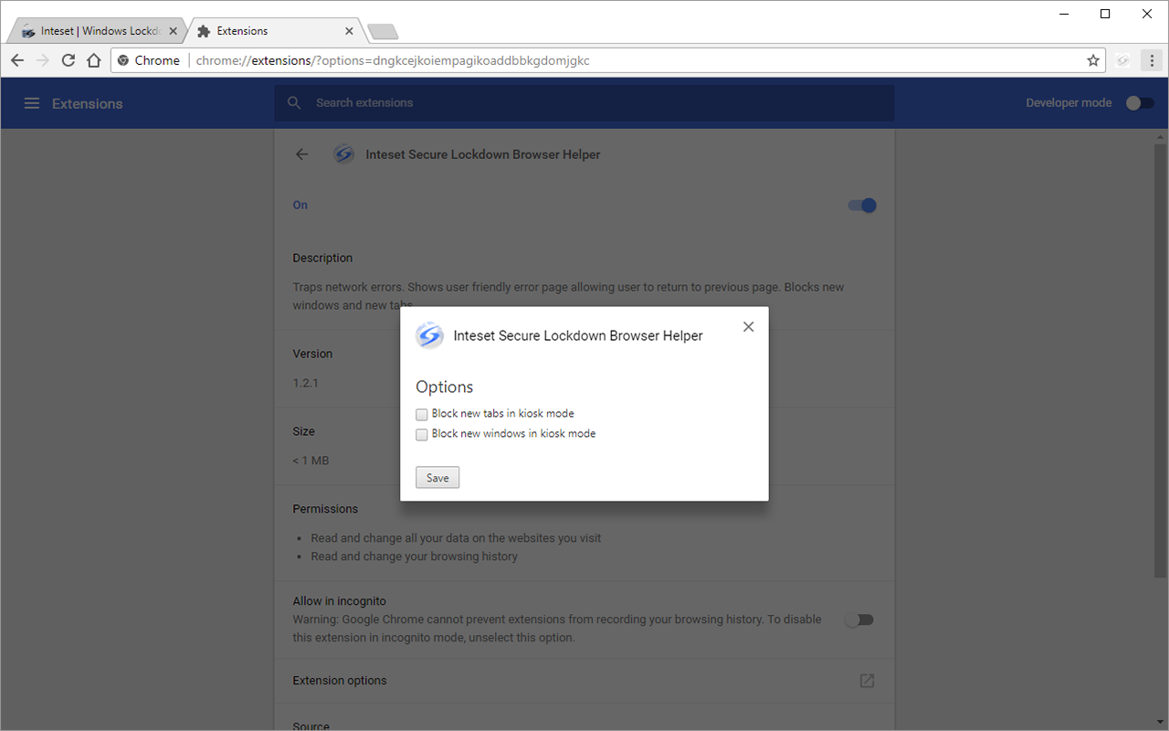
Task: Check Block new tabs in kiosk mode
Action: [x=422, y=415]
